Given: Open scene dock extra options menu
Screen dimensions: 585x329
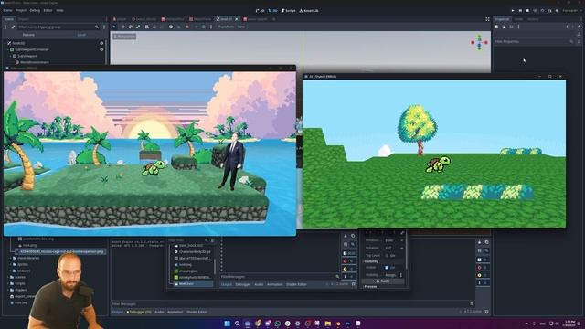Looking at the screenshot, I should 104,27.
